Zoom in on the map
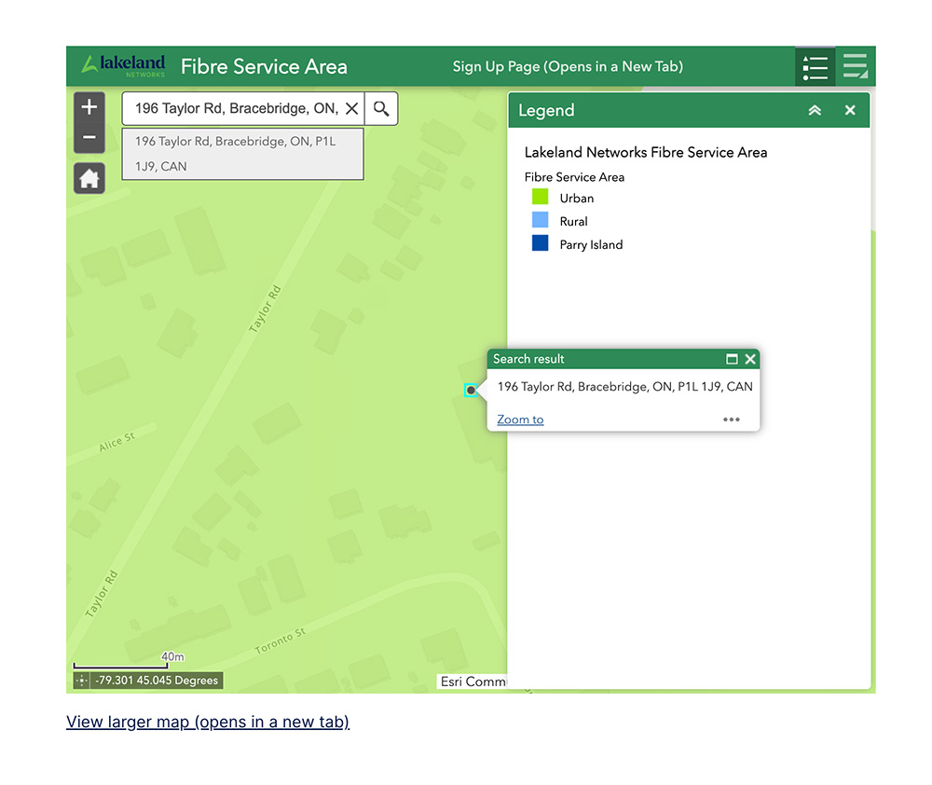Screen dimensions: 932x785 (x=89, y=107)
